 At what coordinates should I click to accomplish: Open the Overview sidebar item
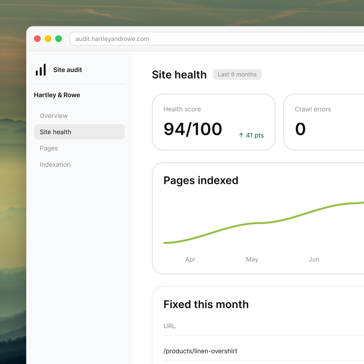[x=79, y=116]
